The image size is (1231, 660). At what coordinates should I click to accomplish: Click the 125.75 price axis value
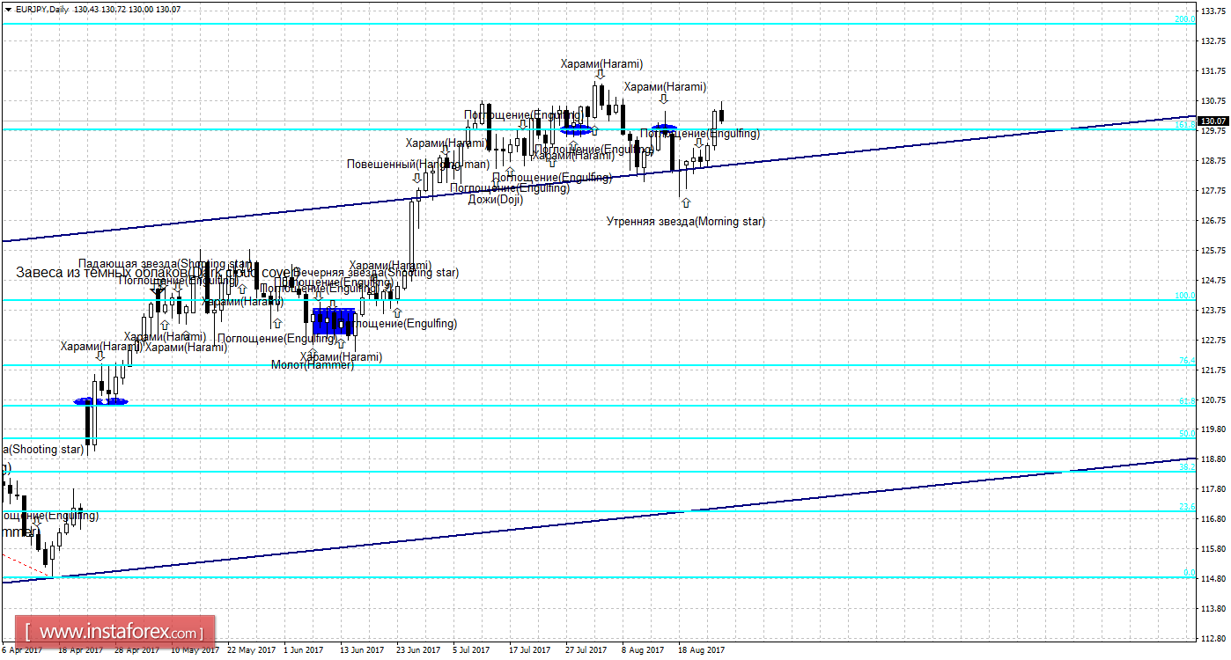[x=1213, y=251]
